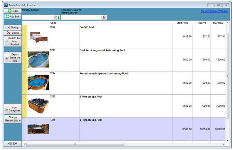Click Double Bed start price 1837.50

tap(187, 36)
